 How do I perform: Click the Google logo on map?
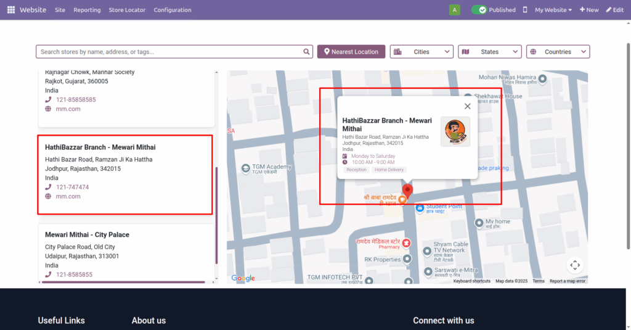coord(243,278)
